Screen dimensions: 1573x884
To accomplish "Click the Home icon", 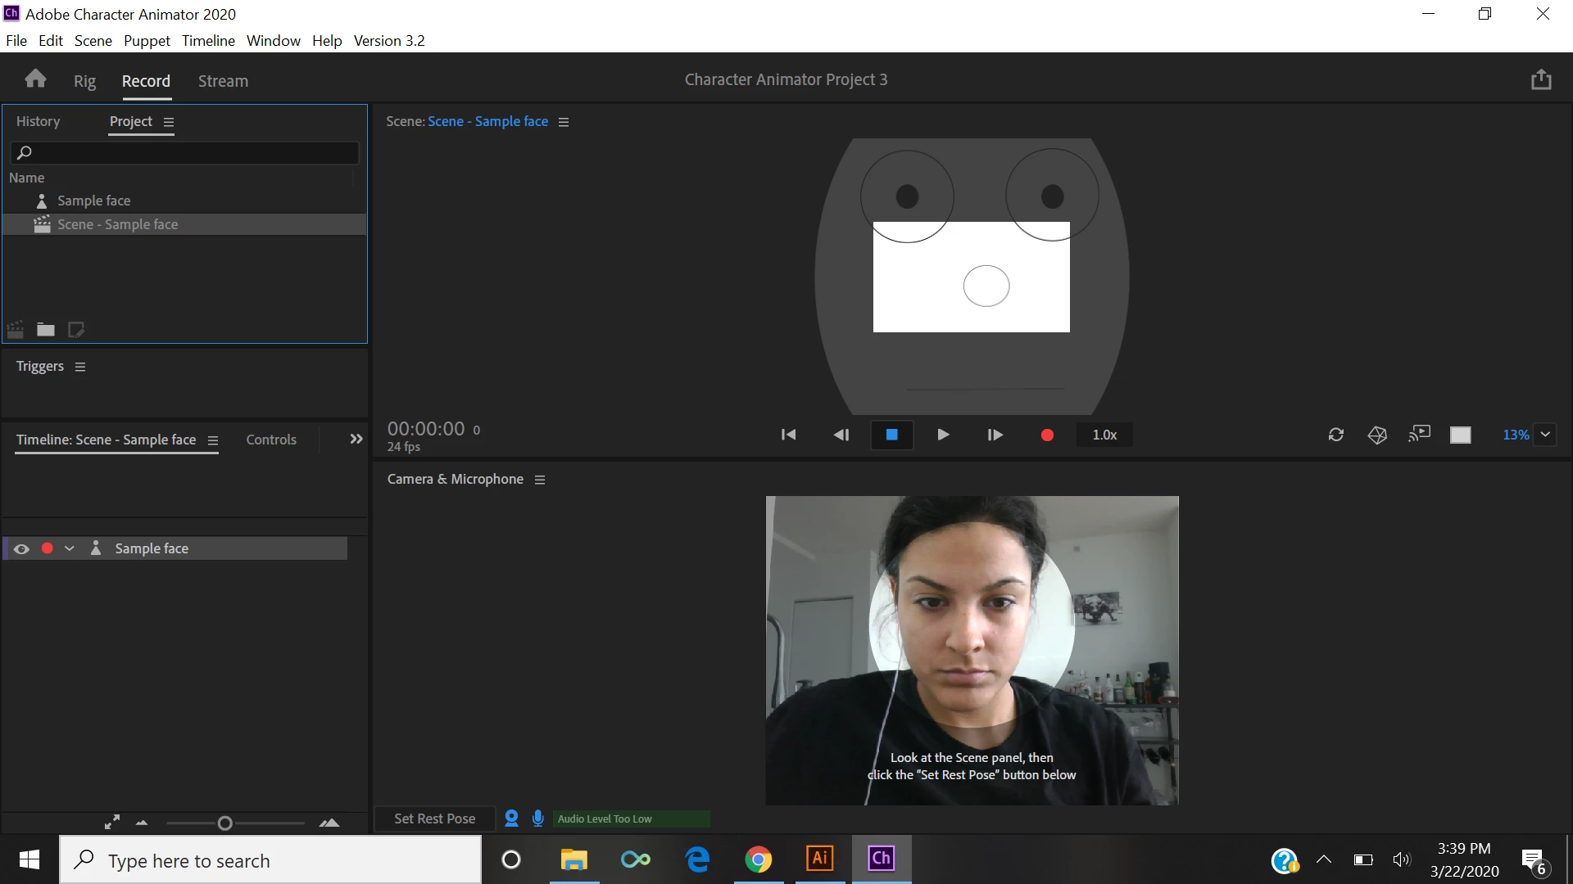I will click(35, 79).
